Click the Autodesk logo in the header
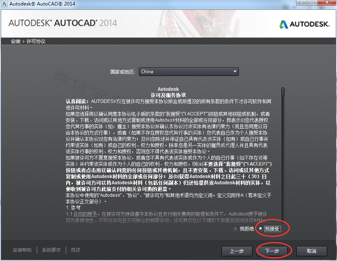The height and width of the screenshot is (261, 337). 305,24
